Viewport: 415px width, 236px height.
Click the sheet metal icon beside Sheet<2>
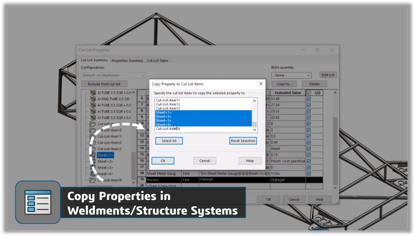point(93,162)
